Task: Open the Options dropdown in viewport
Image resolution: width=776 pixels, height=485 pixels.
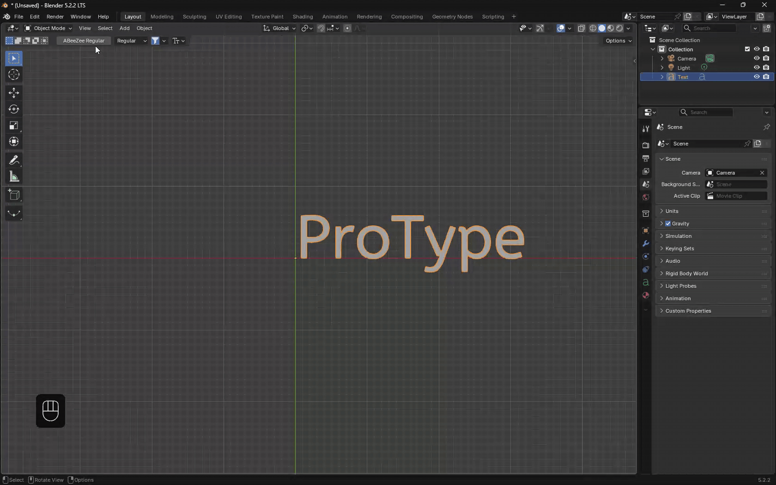Action: pos(618,41)
